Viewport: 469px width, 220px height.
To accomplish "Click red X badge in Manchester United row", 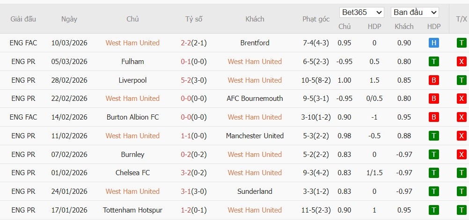I will point(462,136).
